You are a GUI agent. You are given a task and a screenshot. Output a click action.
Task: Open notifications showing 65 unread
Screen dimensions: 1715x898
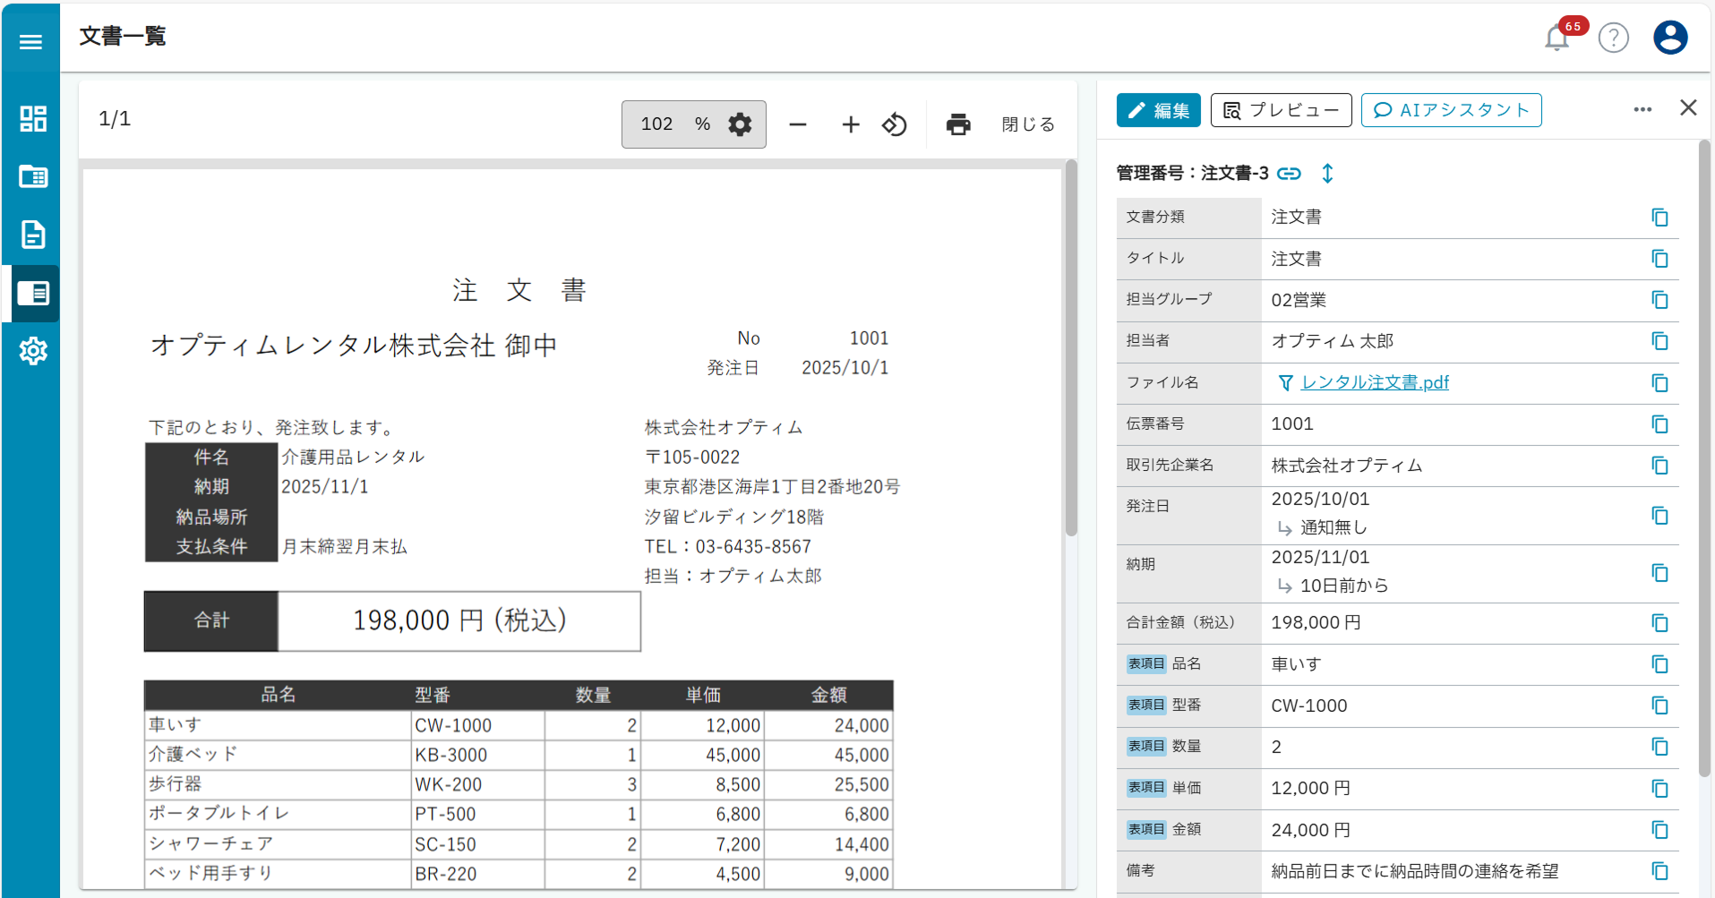[x=1556, y=38]
